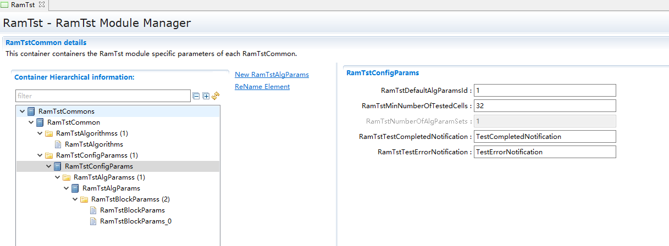Click the ReName Element link
The height and width of the screenshot is (246, 669).
pyautogui.click(x=262, y=87)
